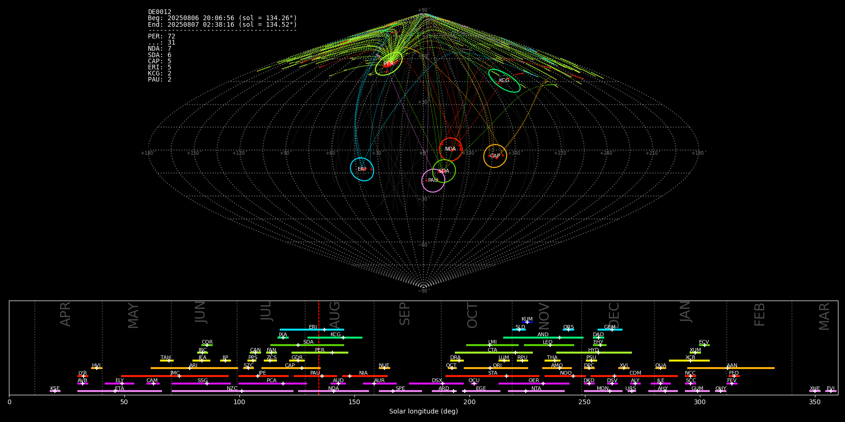Select 'KCG: 2' in the shower count list
Image resolution: width=845 pixels, height=422 pixels.
[160, 74]
